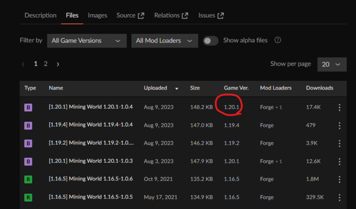Open the Mining World 1.16.5-1.0.5 file entry
This screenshot has height=209, width=356.
(x=91, y=197)
